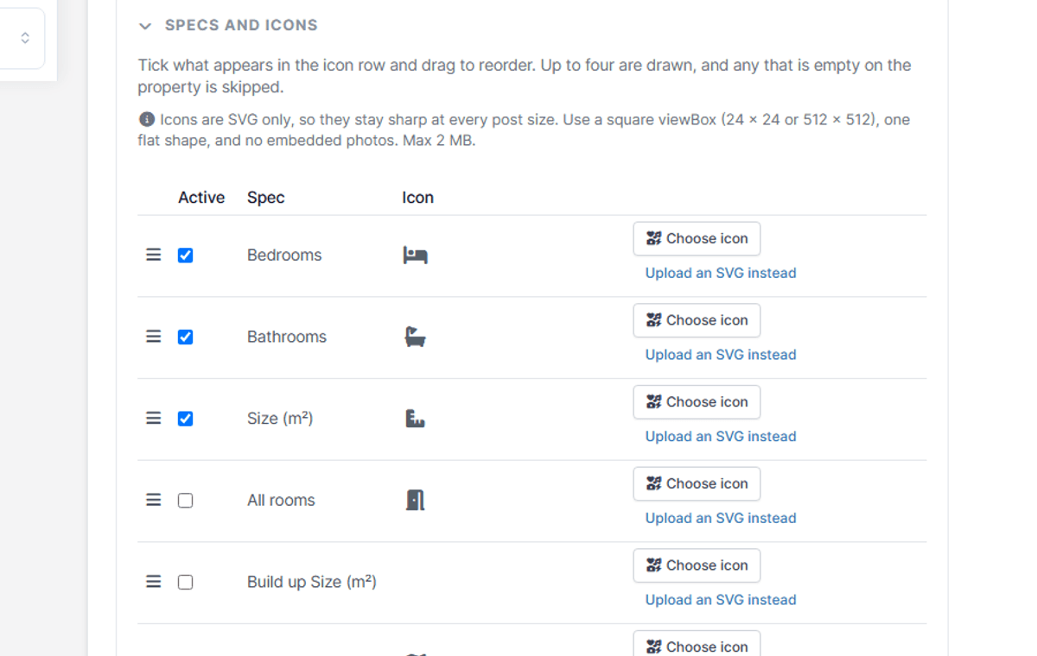Click the door icon for All rooms
The width and height of the screenshot is (1037, 656).
416,500
